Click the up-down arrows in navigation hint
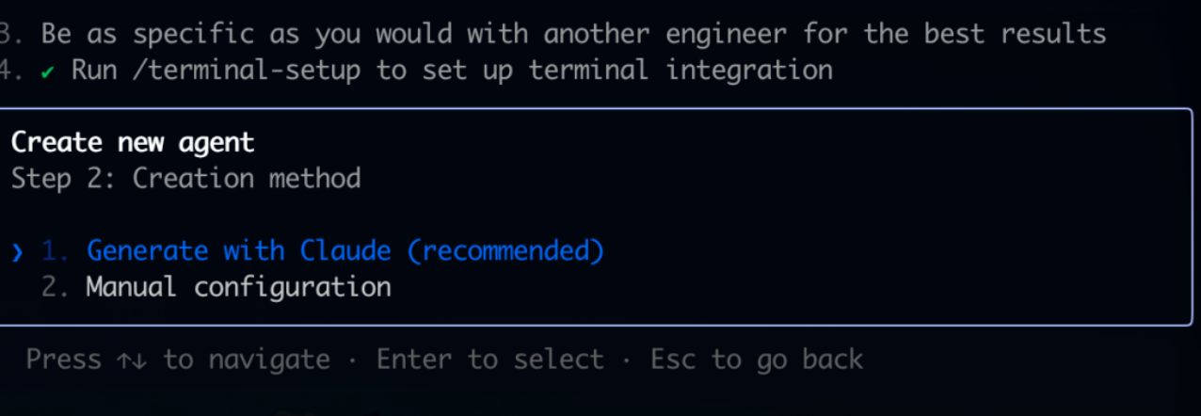The image size is (1201, 416). coord(132,360)
